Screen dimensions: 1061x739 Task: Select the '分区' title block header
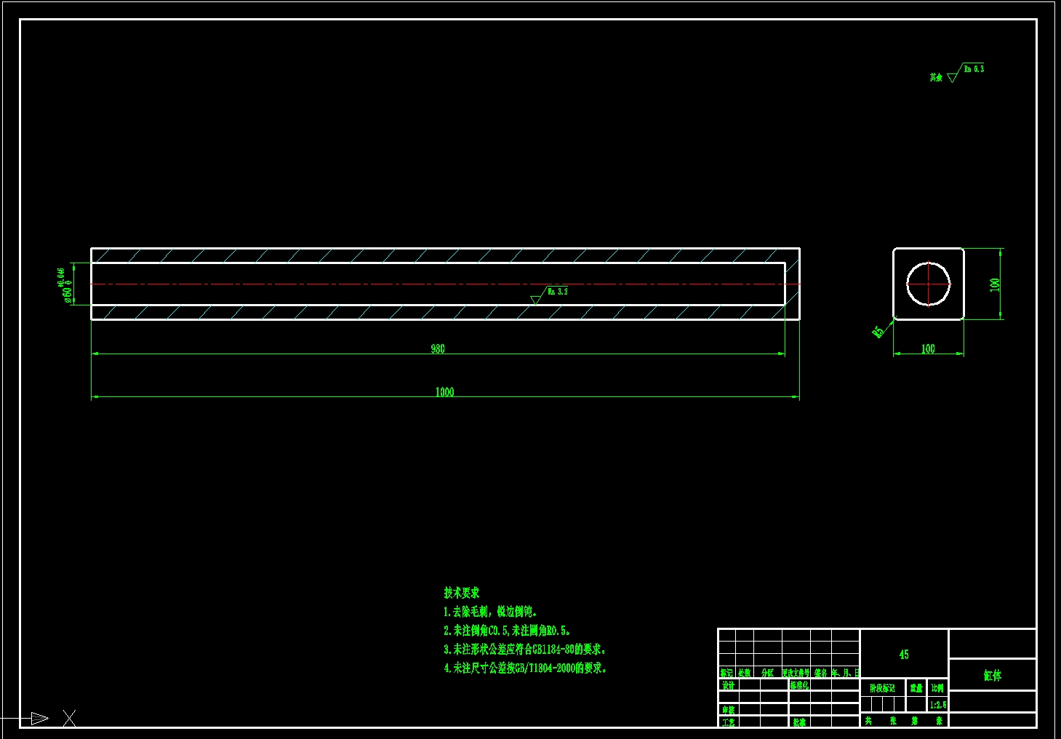[x=768, y=673]
